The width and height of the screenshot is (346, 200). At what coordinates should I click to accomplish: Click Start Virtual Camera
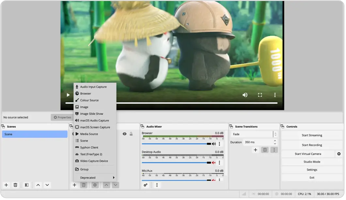pyautogui.click(x=308, y=154)
